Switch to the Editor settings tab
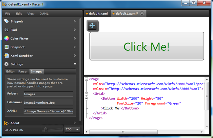This screenshot has height=138, width=213. tap(10, 71)
